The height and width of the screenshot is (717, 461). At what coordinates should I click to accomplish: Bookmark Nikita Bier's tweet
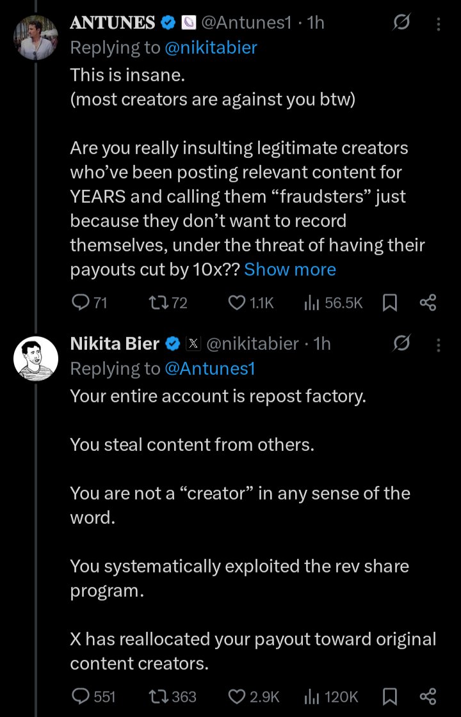click(x=389, y=697)
